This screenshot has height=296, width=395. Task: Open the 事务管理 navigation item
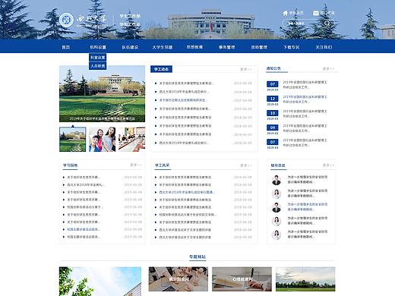point(227,47)
